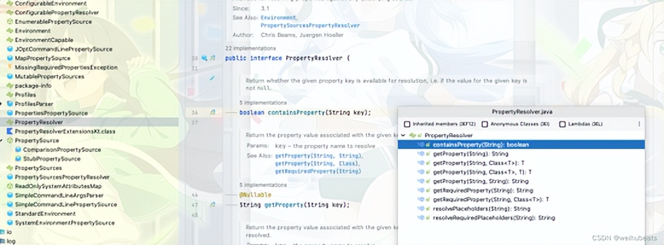Collapse the PropertySource tree node
This screenshot has width=664, height=245.
[x=2, y=140]
